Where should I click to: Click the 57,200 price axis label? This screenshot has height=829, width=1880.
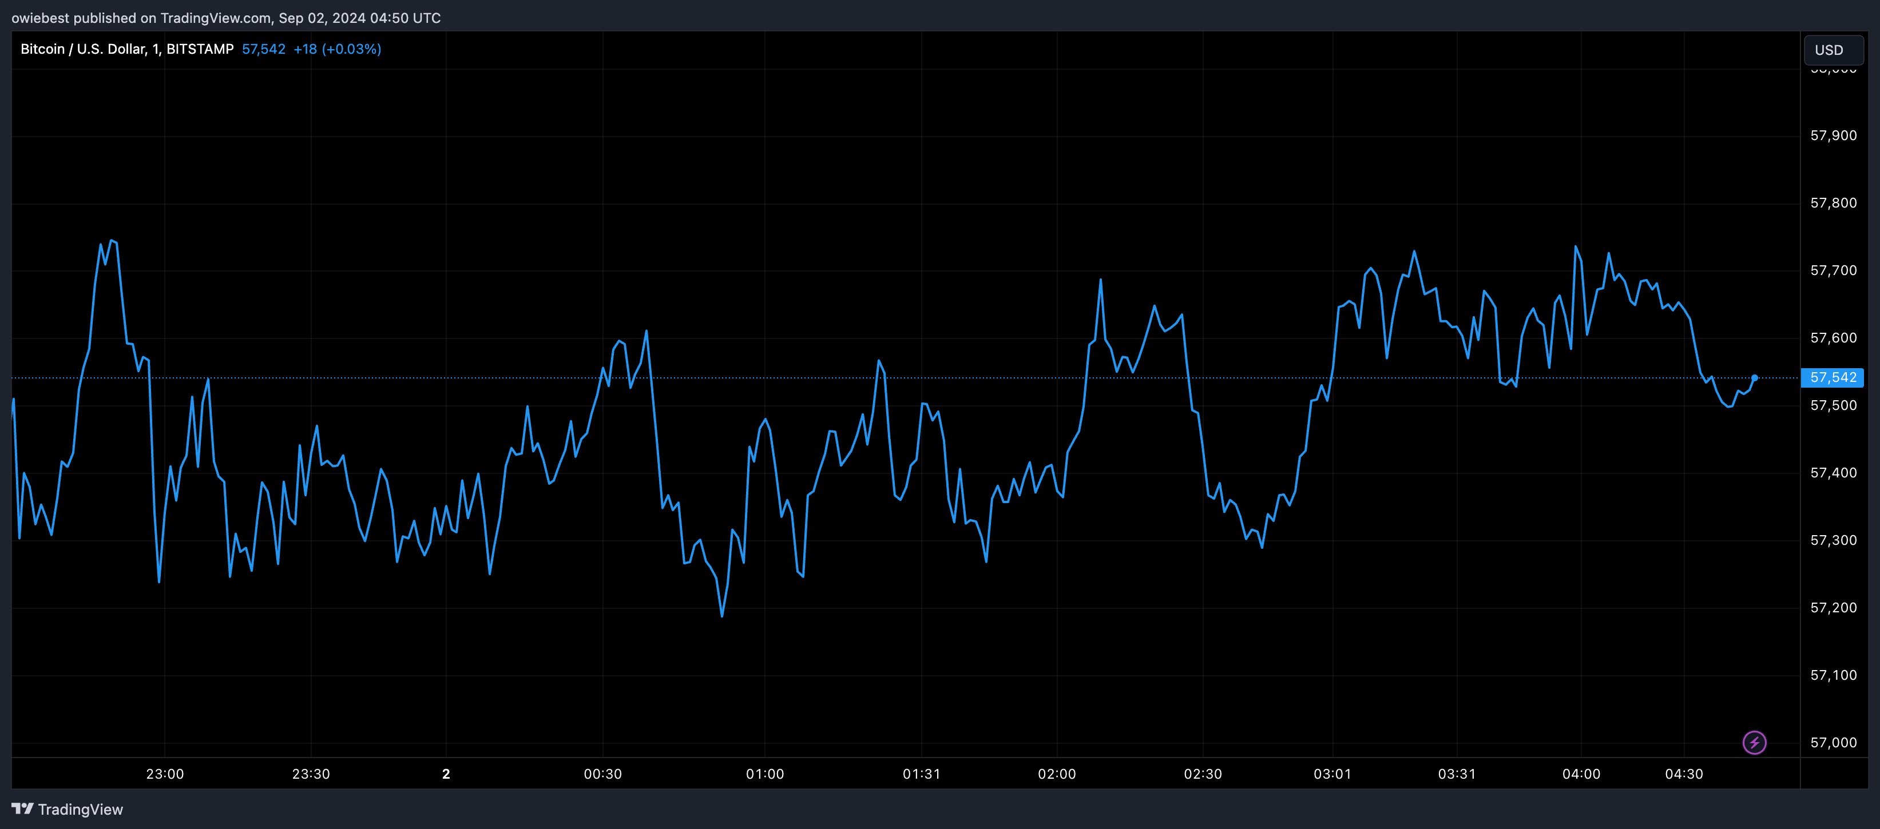(1833, 607)
